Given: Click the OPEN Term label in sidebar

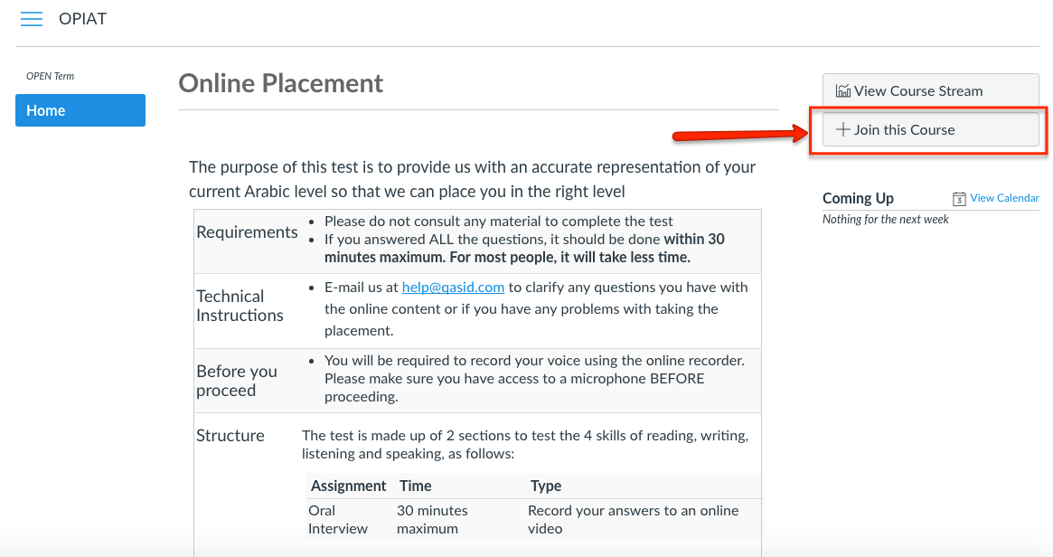Looking at the screenshot, I should point(51,76).
